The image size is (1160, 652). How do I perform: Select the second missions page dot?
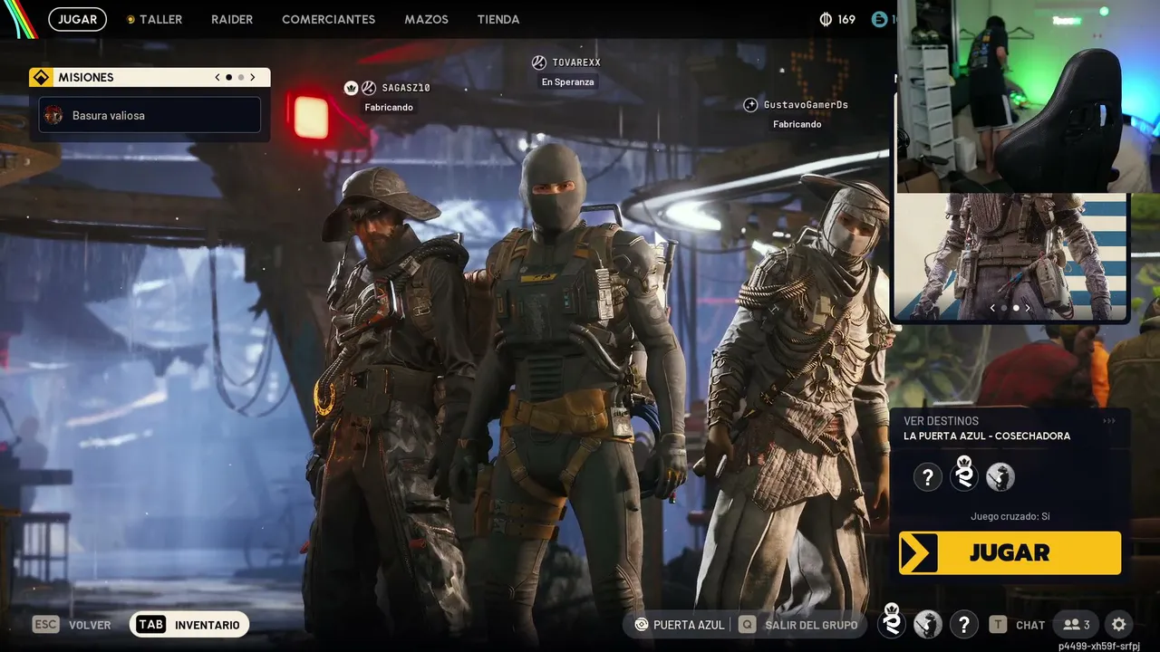[x=241, y=78]
